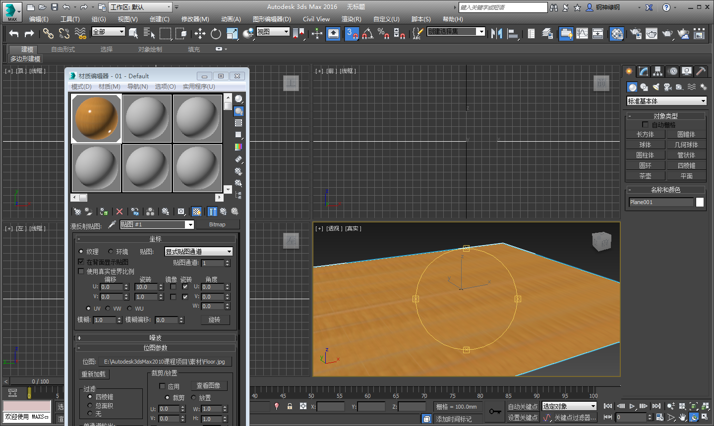Select the Move tool in main toolbar

200,33
